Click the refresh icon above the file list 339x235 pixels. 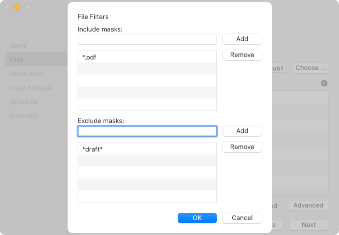tap(324, 83)
